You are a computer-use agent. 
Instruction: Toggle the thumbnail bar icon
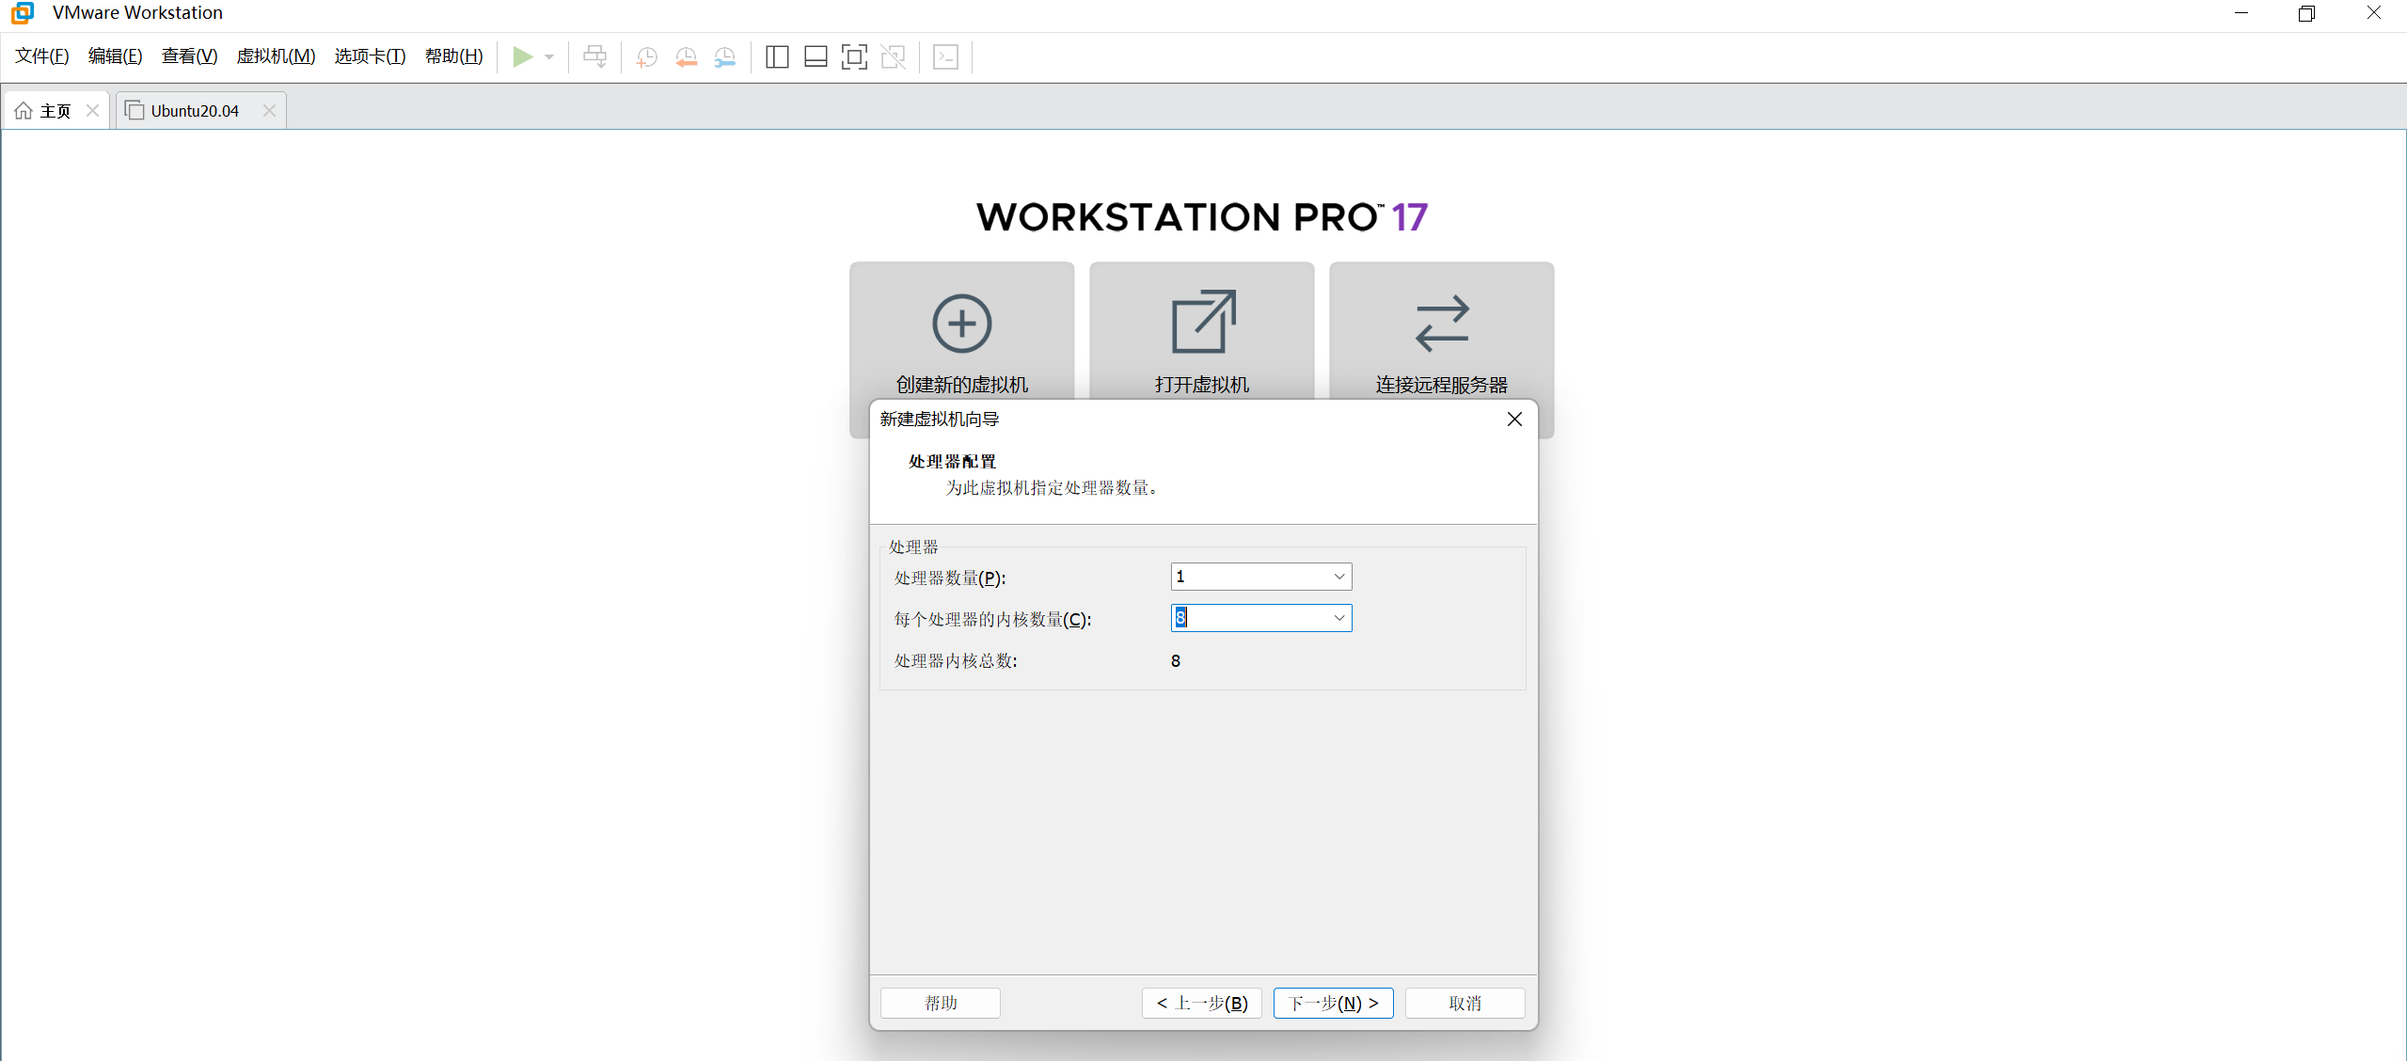pyautogui.click(x=816, y=56)
